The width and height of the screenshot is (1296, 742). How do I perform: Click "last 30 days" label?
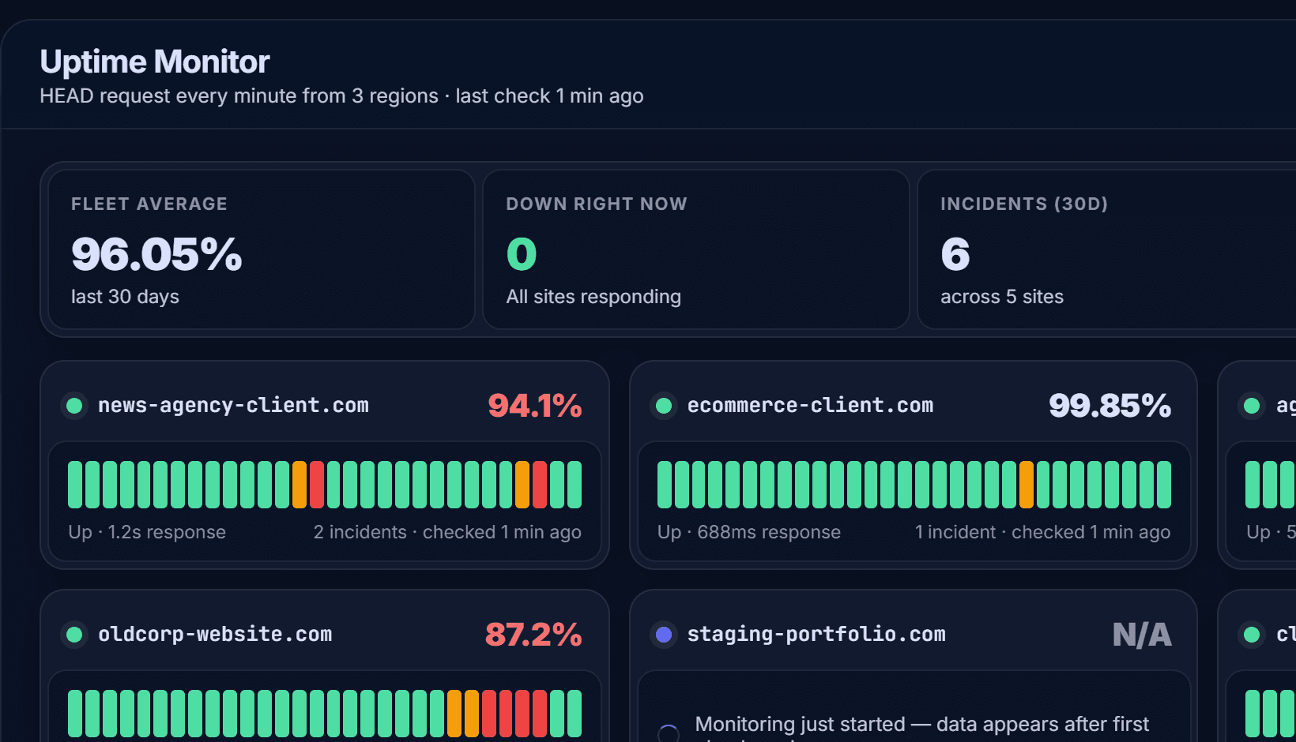125,297
